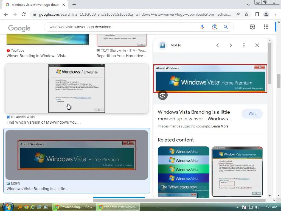The height and width of the screenshot is (211, 281).
Task: Open the Chrome profile menu
Action: [266, 14]
